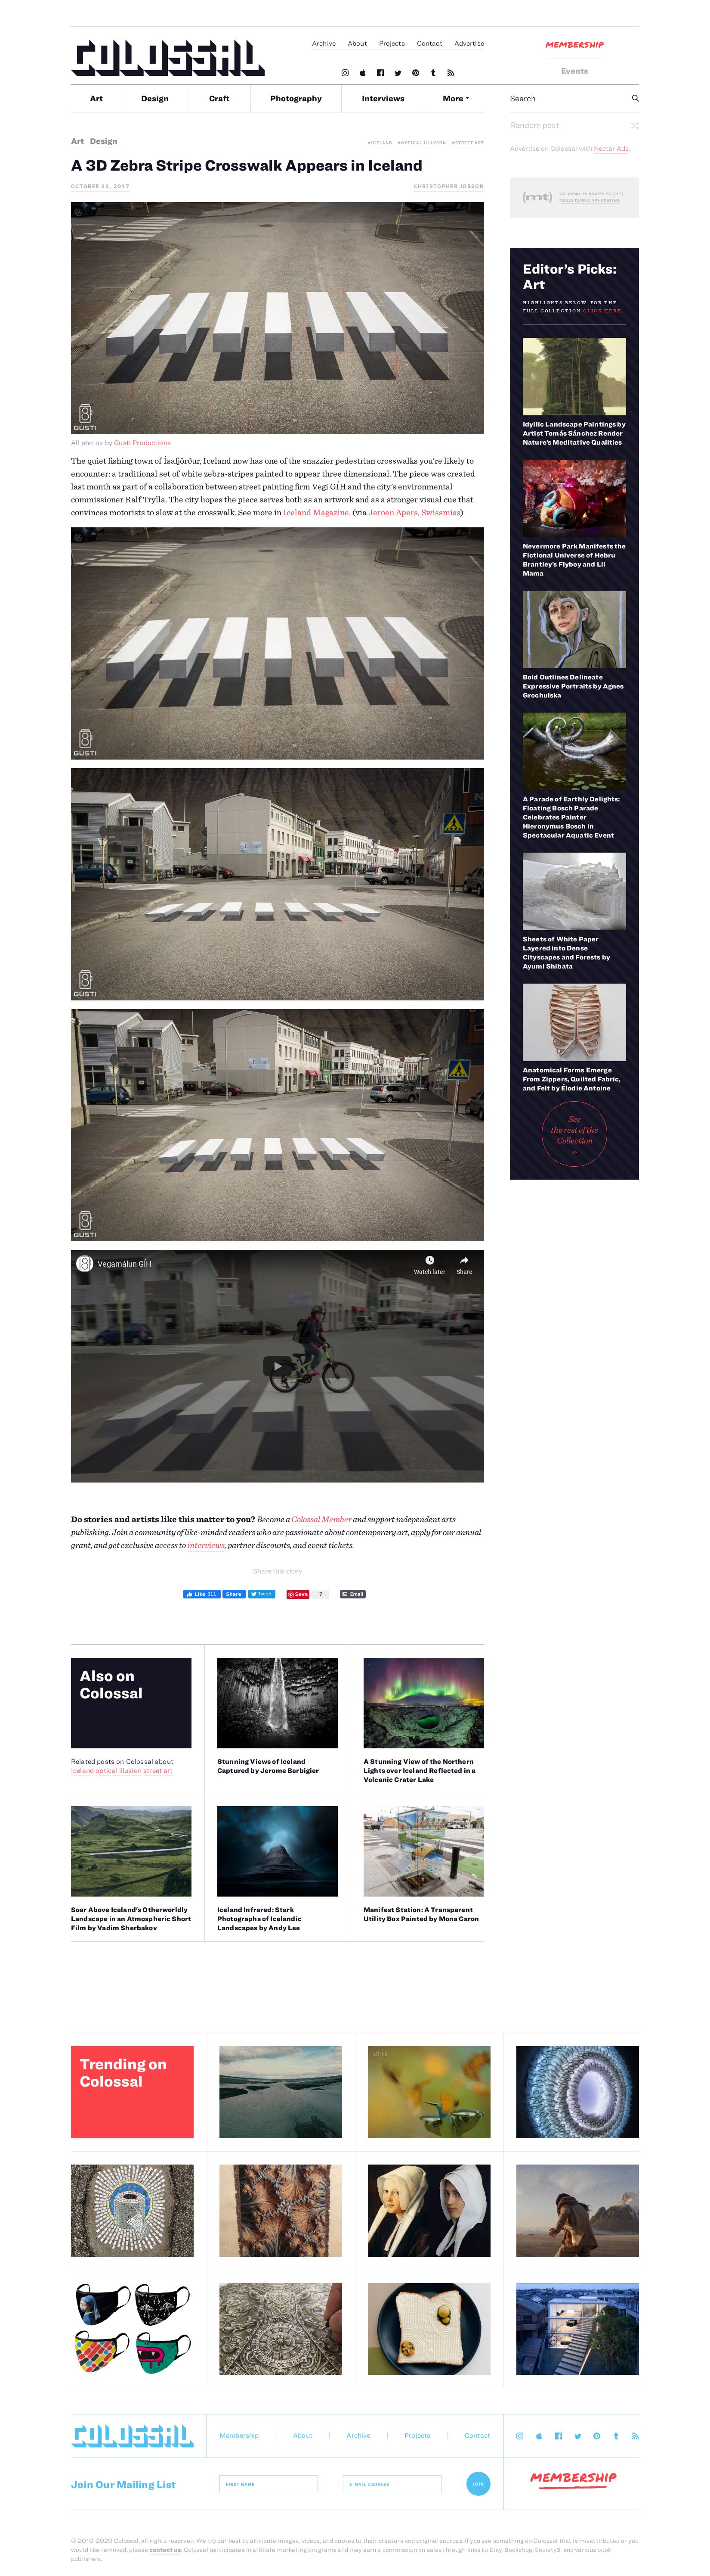The width and height of the screenshot is (710, 2576).
Task: Open the RSS feed icon in header
Action: [x=451, y=73]
